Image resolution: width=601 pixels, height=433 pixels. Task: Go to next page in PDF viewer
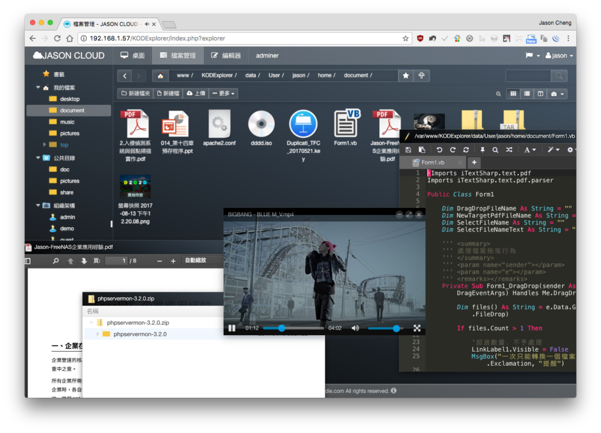(x=84, y=261)
